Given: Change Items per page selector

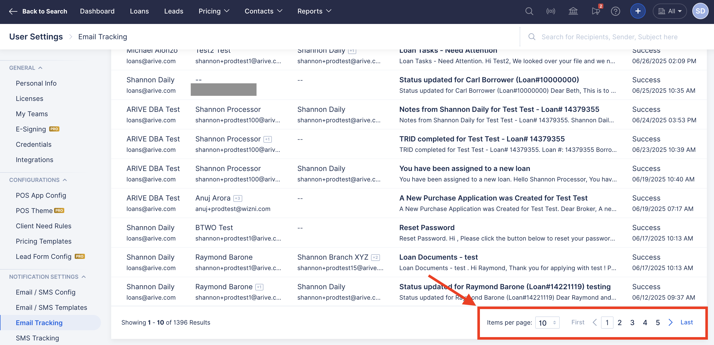Looking at the screenshot, I should (x=547, y=323).
